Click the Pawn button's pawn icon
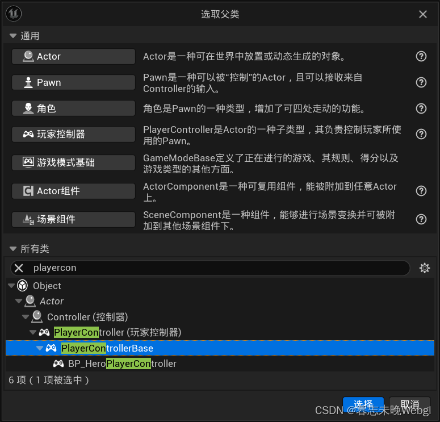 28,82
